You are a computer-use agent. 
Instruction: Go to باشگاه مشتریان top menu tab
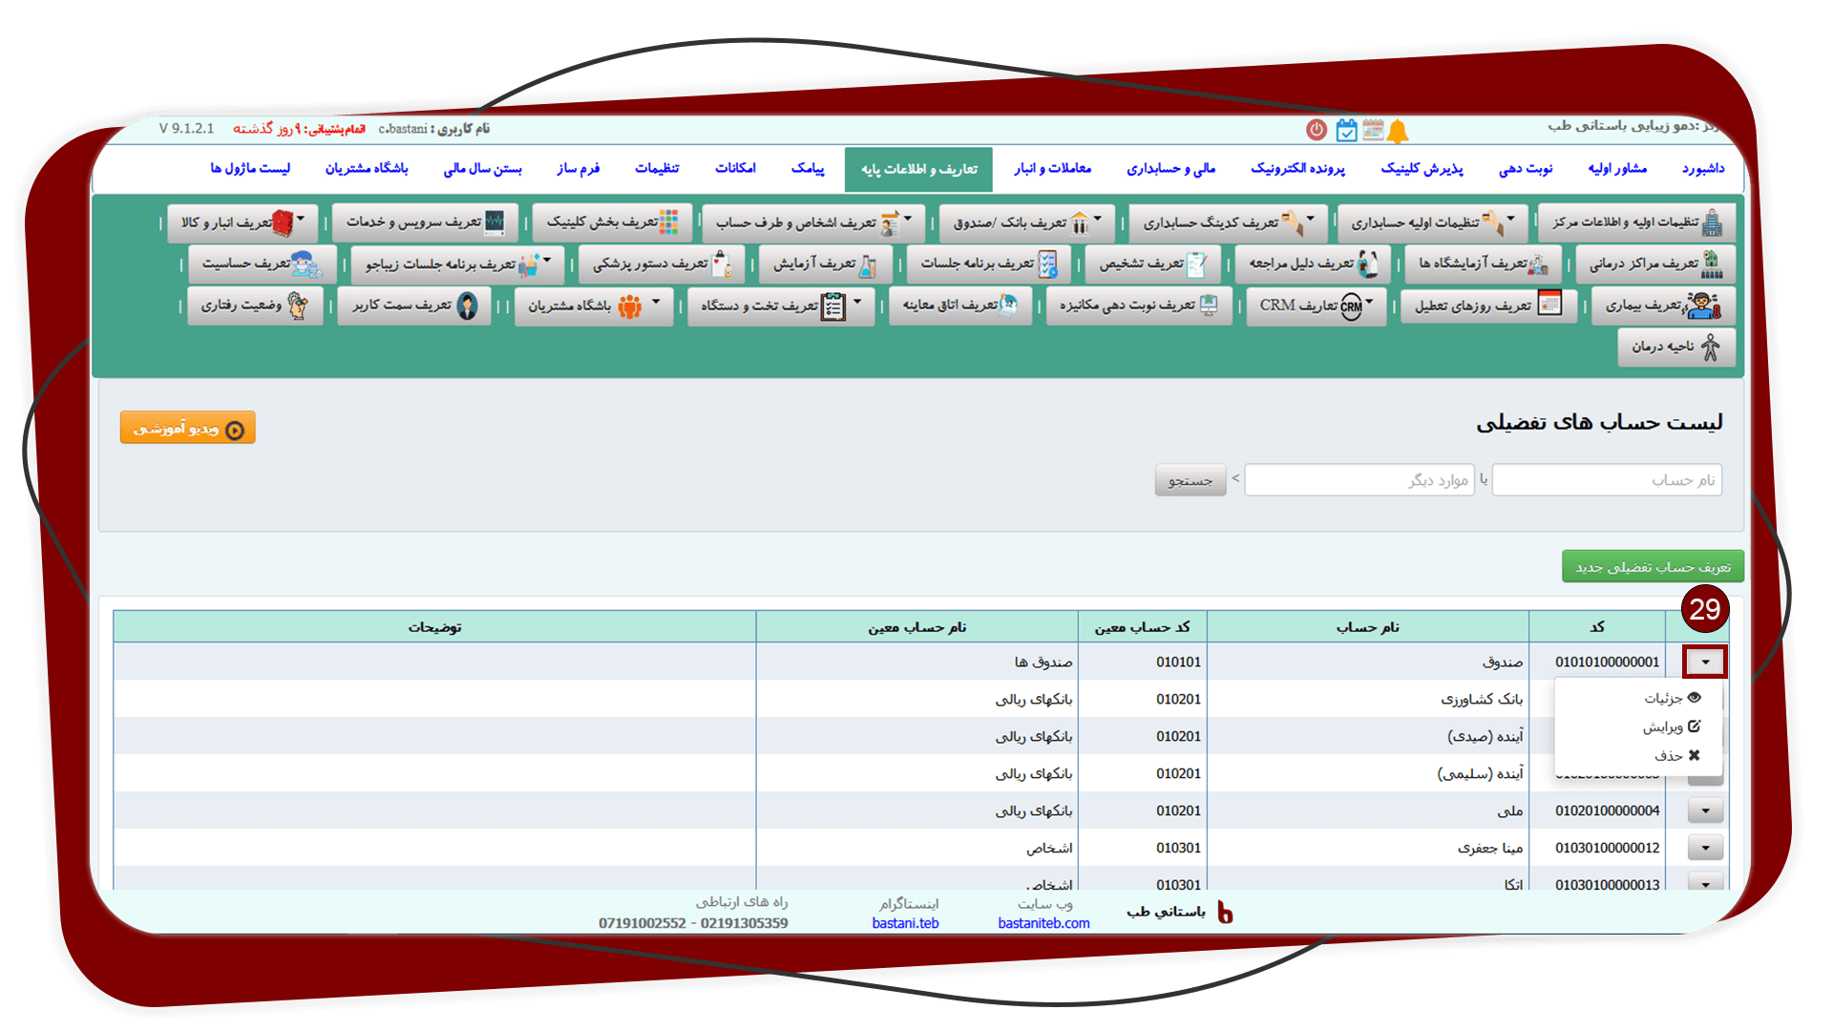367,169
